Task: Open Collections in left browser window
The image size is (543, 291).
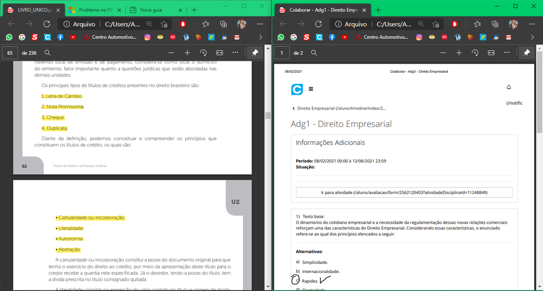Action: 223,24
